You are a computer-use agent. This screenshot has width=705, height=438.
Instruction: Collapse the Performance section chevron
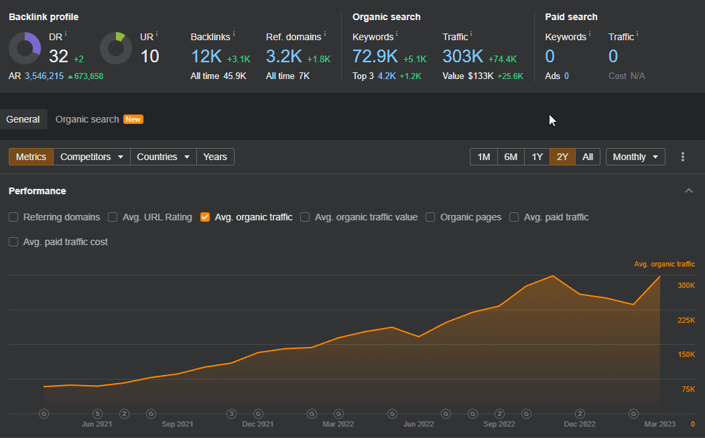689,191
